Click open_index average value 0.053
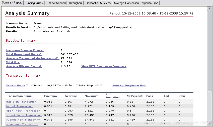The width and height of the screenshot is (213, 127). [69, 111]
